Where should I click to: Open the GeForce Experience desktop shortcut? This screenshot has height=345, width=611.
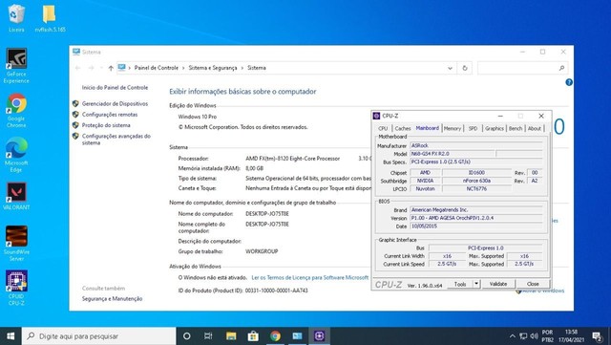[16, 66]
